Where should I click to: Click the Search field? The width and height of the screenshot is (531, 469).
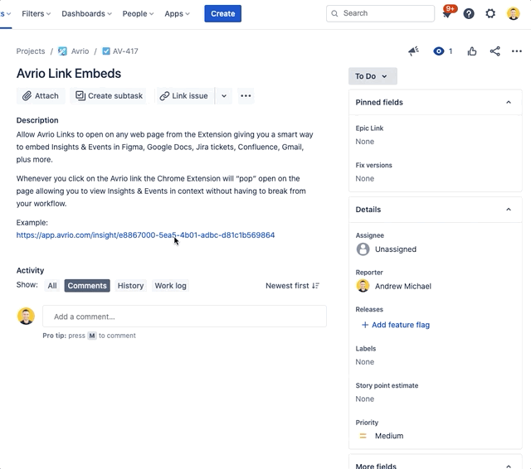[380, 13]
